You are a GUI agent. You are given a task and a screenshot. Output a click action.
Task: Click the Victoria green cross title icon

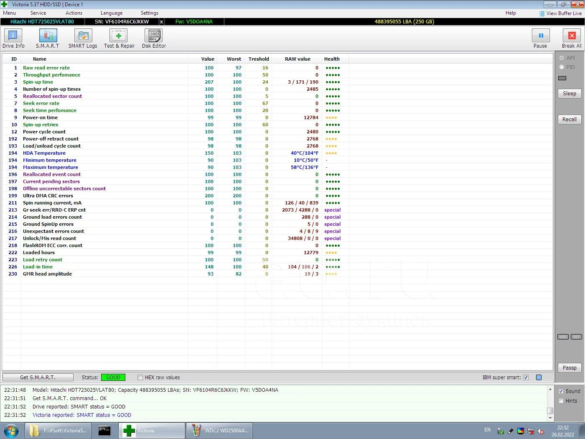4,4
